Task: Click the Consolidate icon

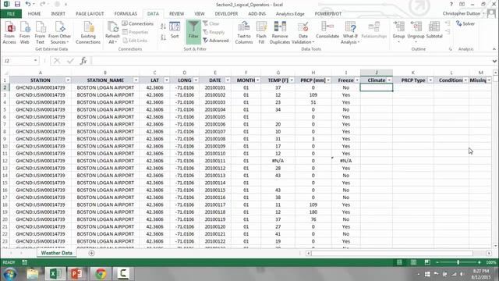Action: coord(327,30)
